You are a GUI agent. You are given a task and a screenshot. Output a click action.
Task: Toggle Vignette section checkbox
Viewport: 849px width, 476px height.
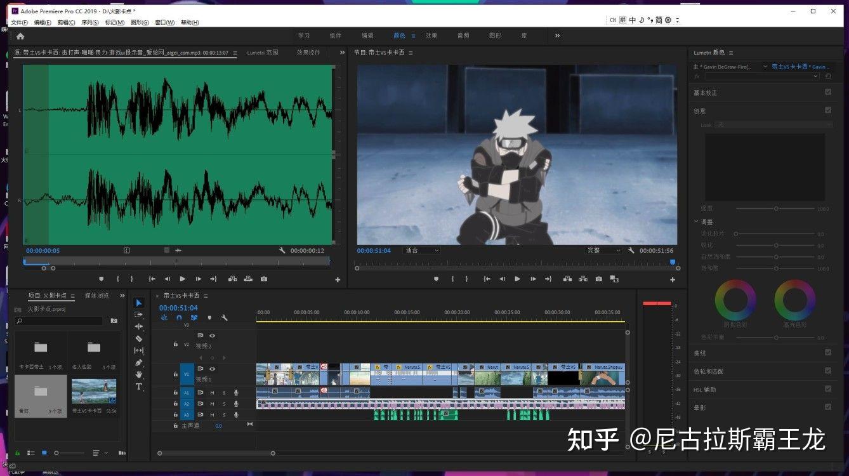point(828,407)
